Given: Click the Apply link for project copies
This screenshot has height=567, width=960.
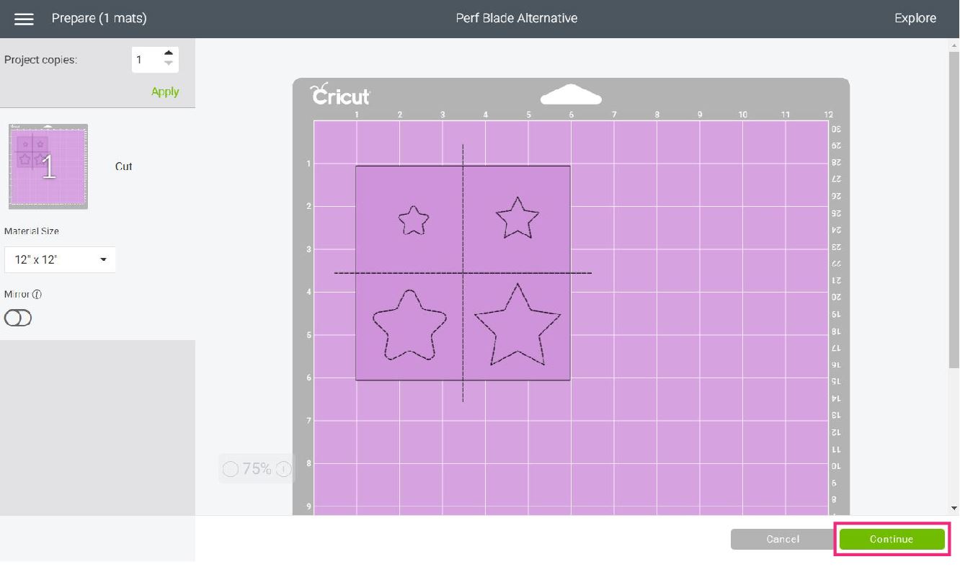Looking at the screenshot, I should coord(165,91).
